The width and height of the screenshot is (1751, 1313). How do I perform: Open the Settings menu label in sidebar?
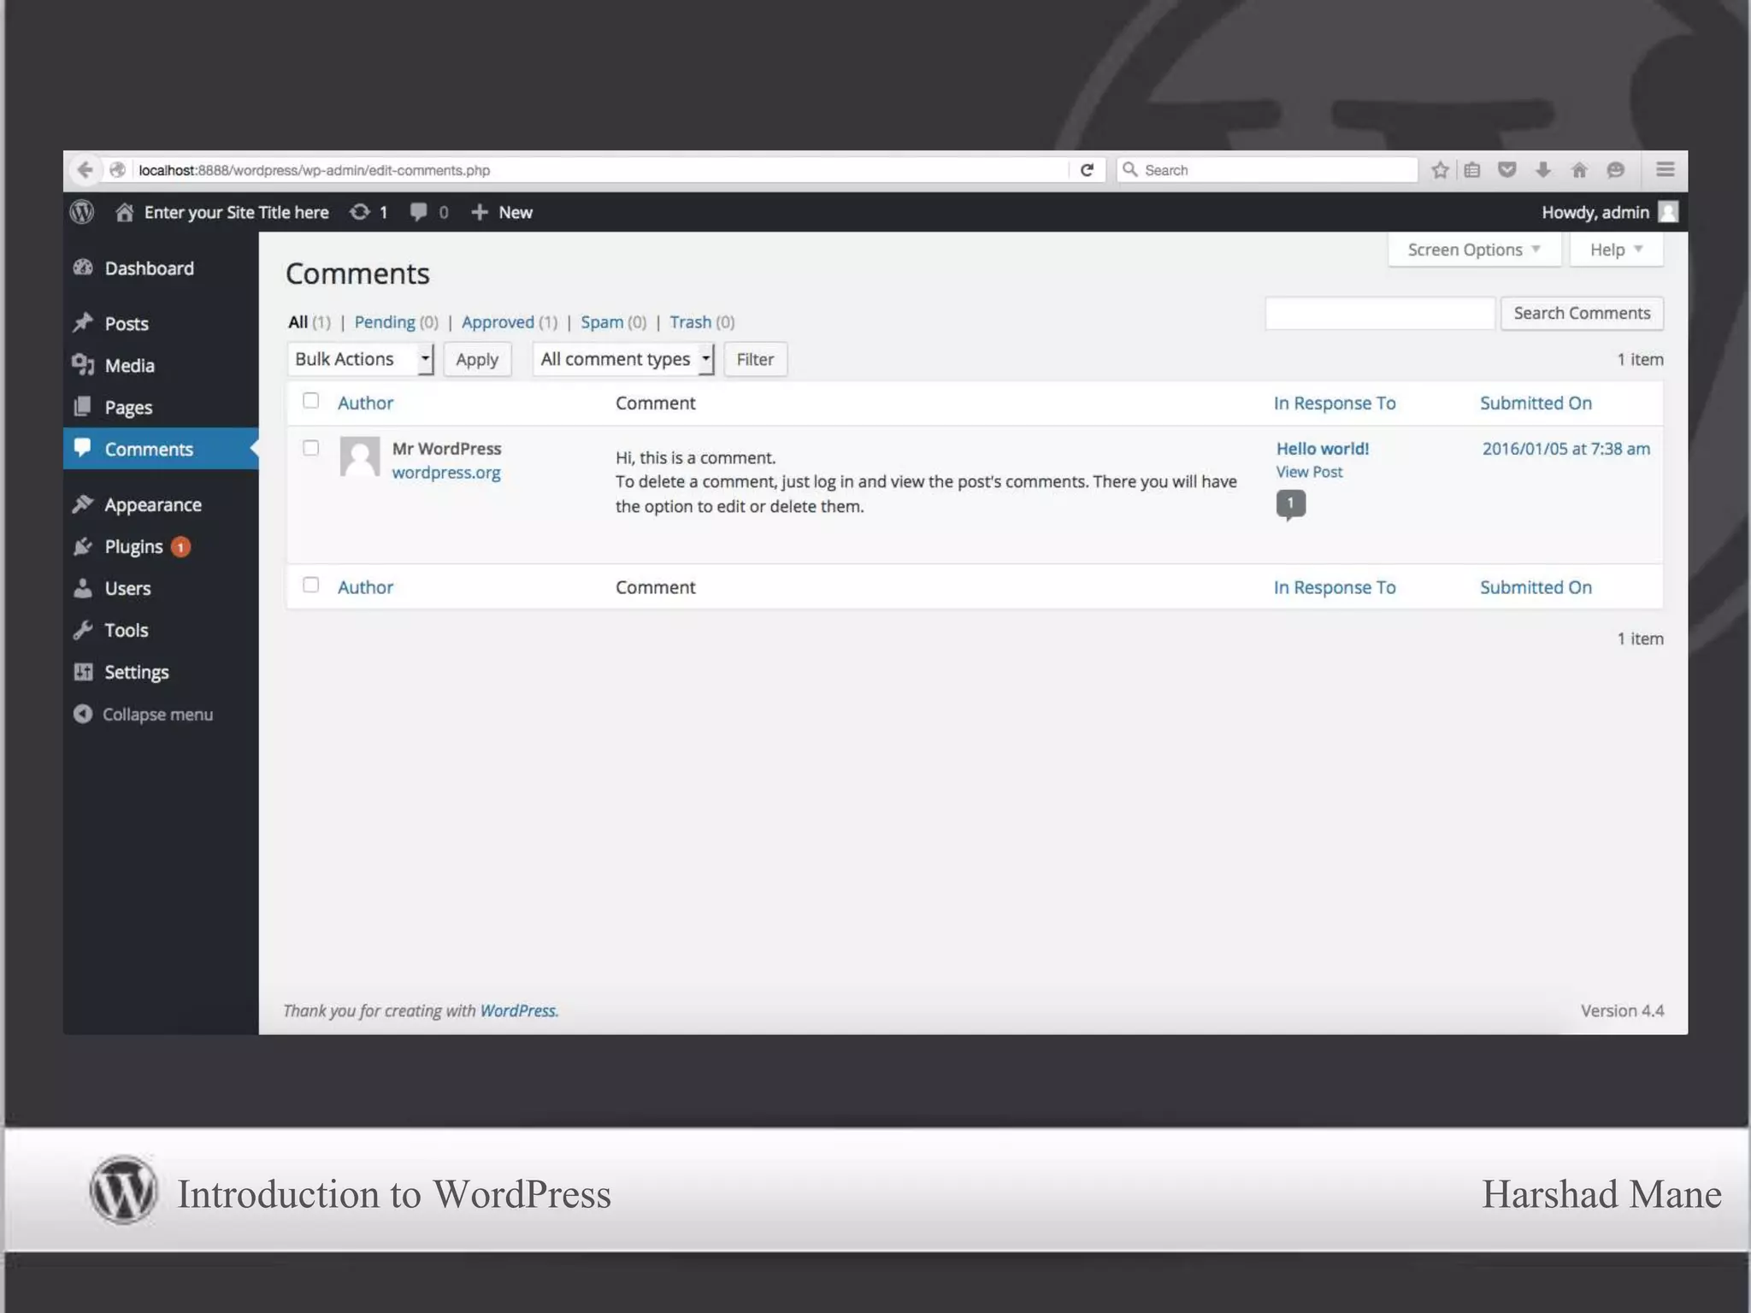137,672
